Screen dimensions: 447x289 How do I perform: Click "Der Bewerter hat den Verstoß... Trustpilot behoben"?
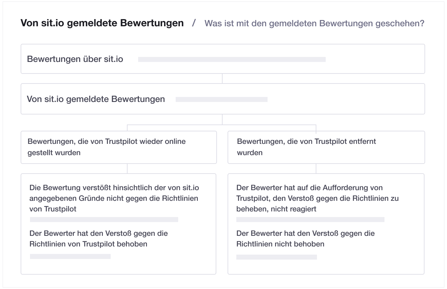[98, 239]
